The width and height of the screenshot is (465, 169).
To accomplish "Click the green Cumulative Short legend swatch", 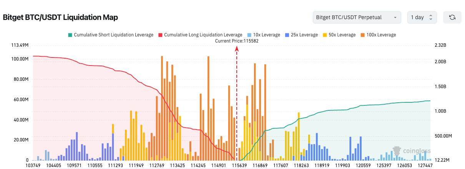I will 70,35.
